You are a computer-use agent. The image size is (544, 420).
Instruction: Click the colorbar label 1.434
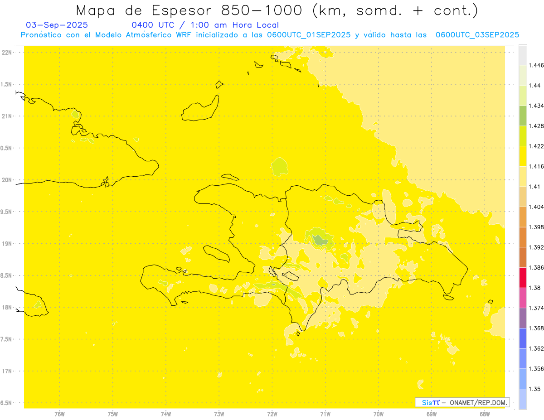pyautogui.click(x=536, y=106)
